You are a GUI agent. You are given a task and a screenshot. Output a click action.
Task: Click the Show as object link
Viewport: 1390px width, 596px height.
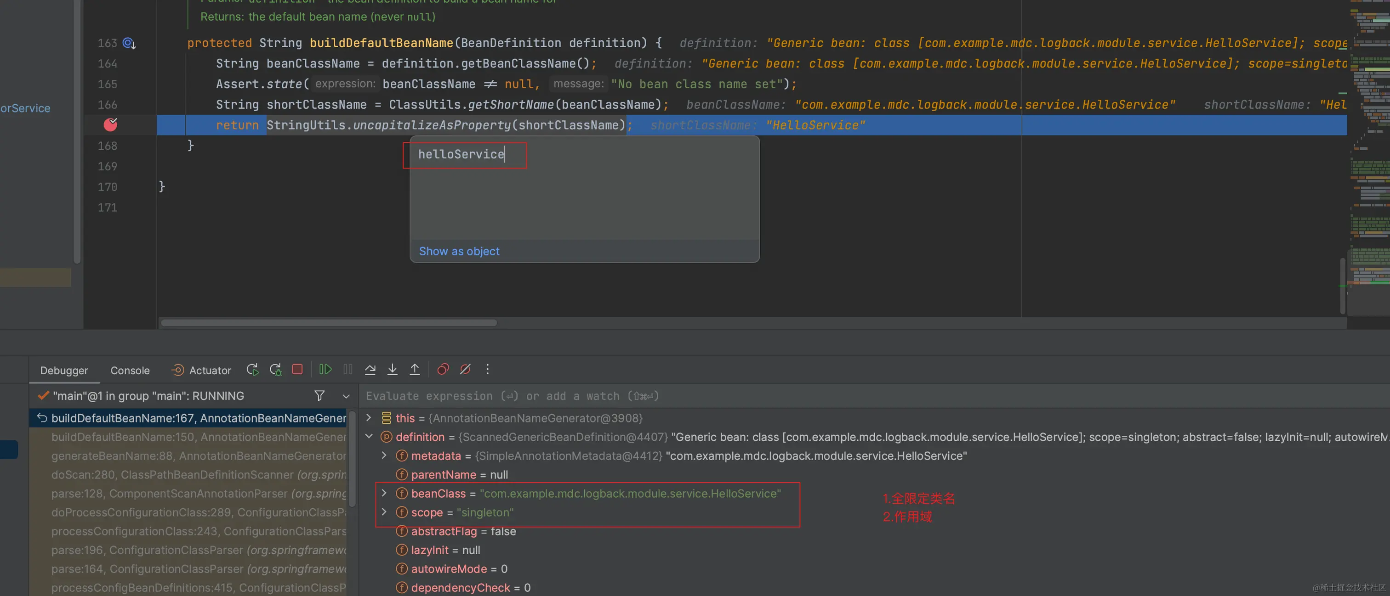click(459, 251)
